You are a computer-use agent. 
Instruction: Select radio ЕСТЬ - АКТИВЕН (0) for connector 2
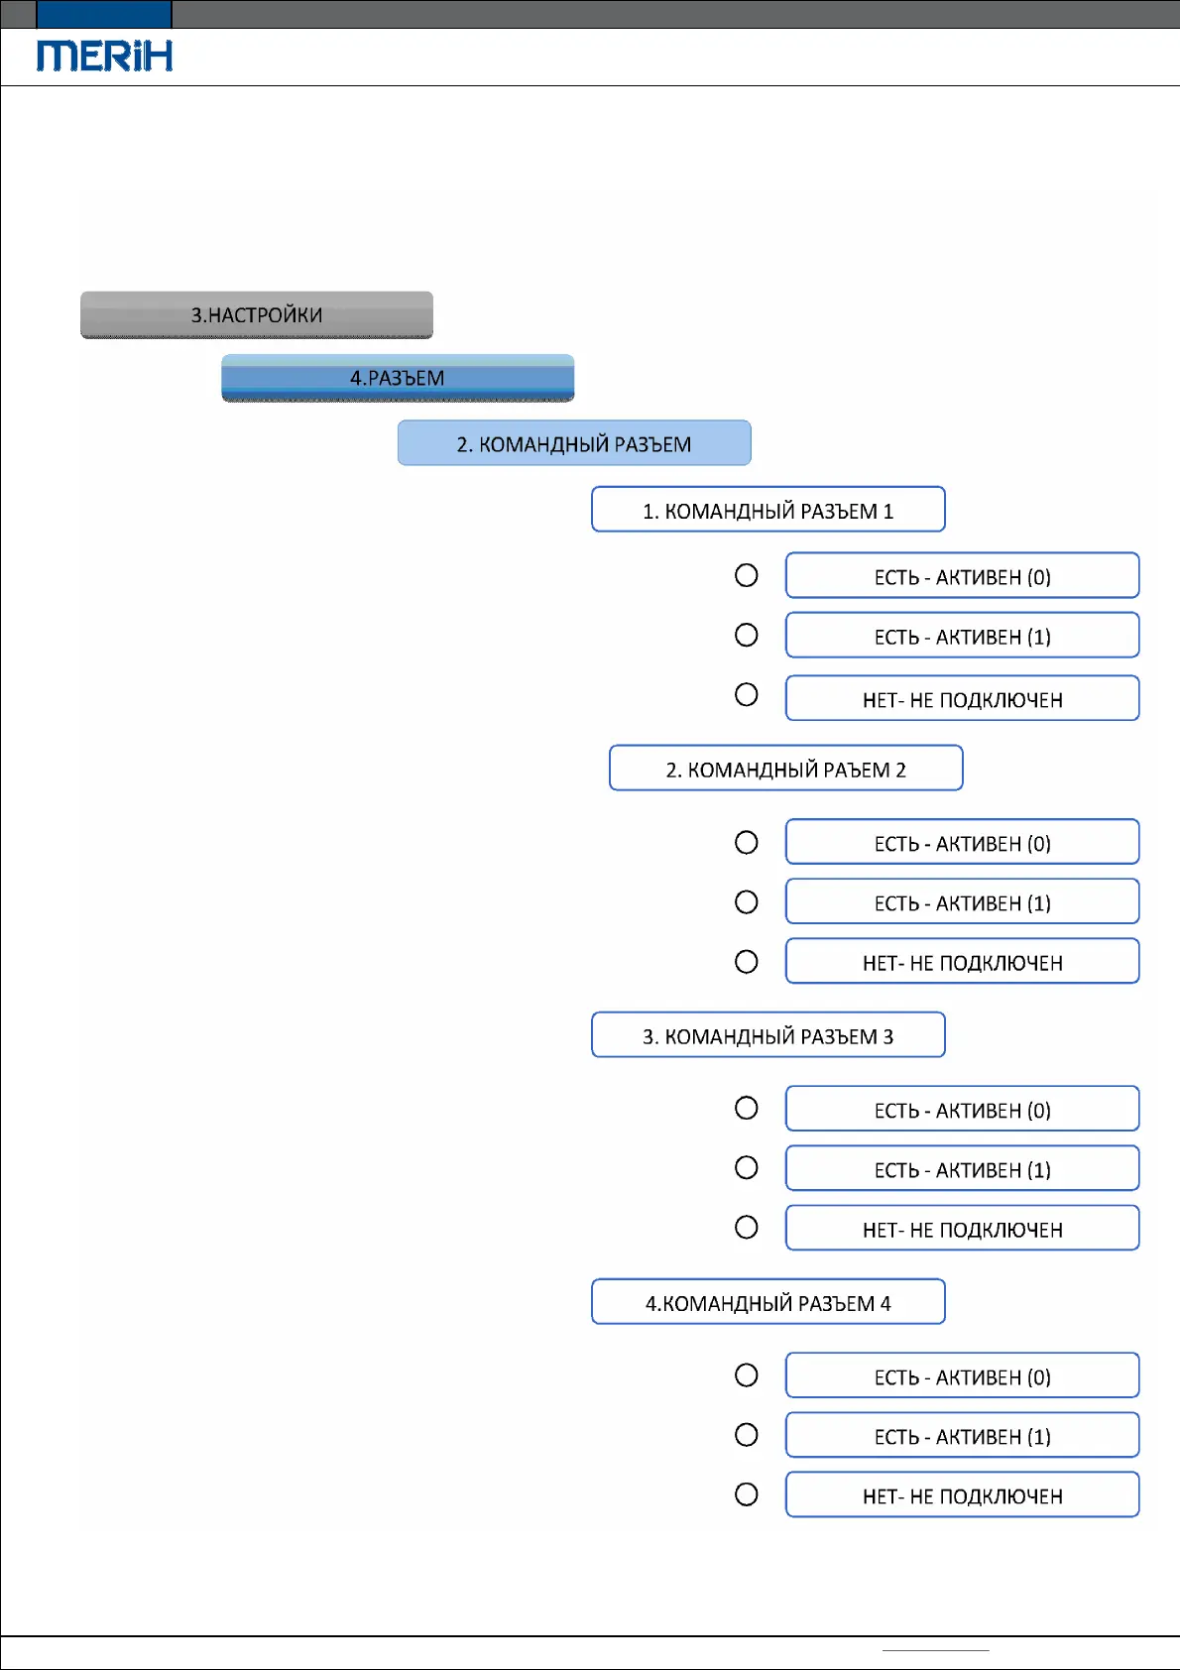[x=747, y=842]
